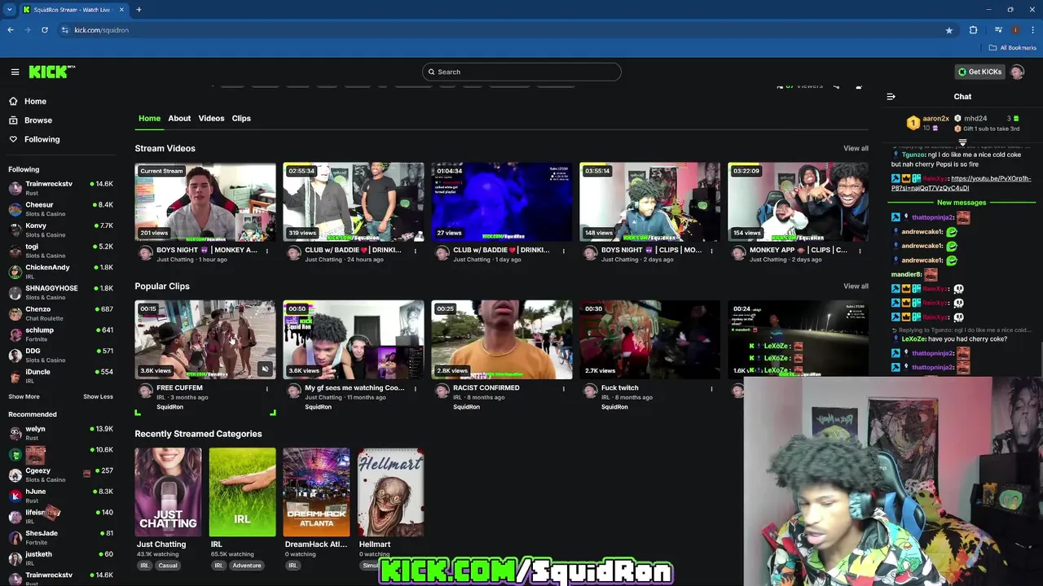Open the 01:04:34 stream video thumbnail

[x=502, y=202]
